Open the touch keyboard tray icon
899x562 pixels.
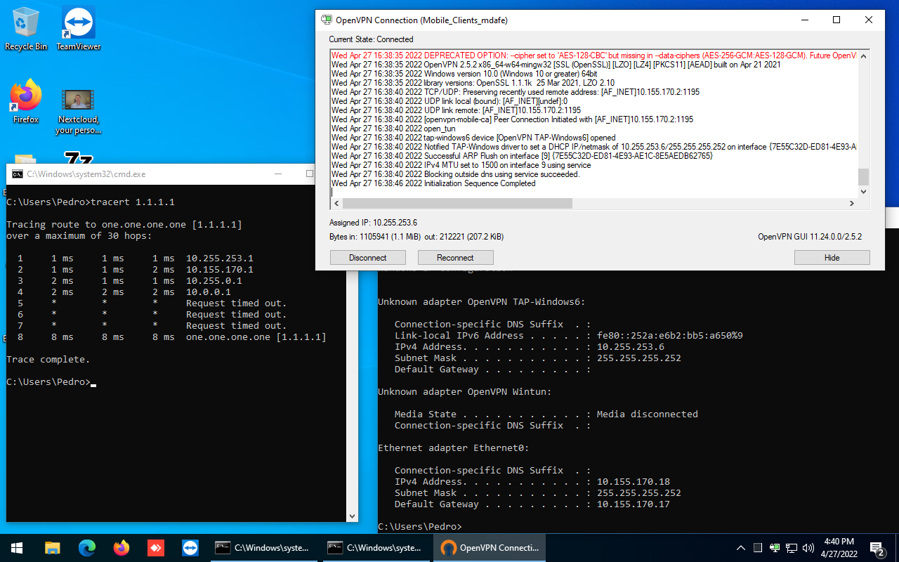758,547
